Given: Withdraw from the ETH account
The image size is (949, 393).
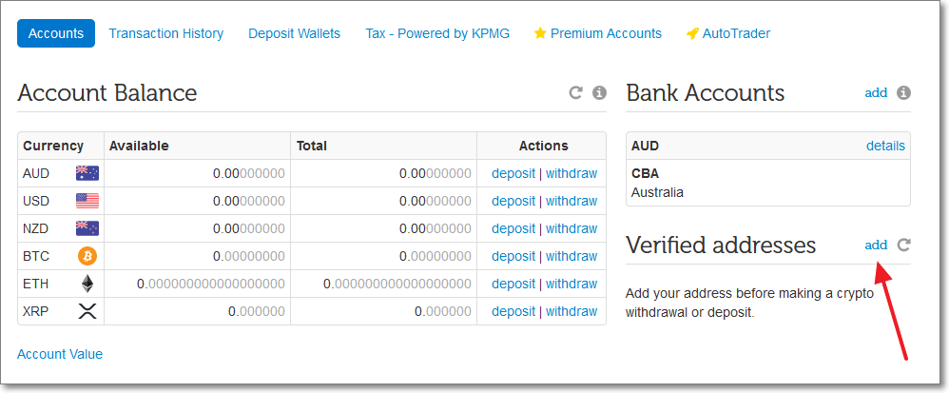Looking at the screenshot, I should pos(571,284).
